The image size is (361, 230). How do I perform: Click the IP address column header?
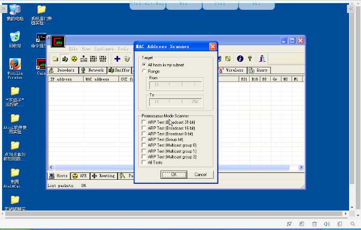[x=66, y=79]
